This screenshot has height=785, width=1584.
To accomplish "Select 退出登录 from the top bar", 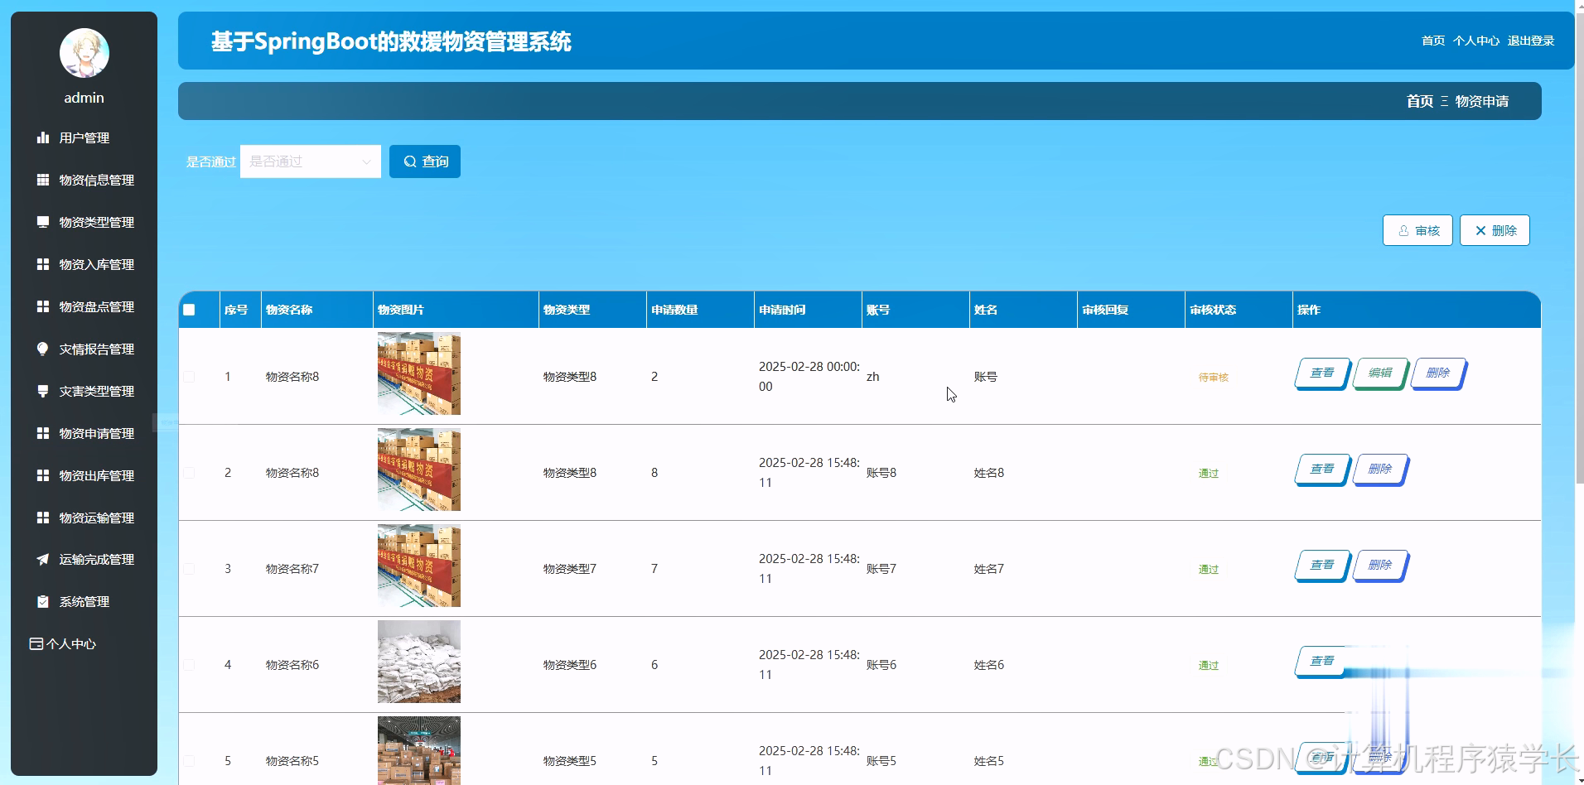I will click(x=1532, y=41).
